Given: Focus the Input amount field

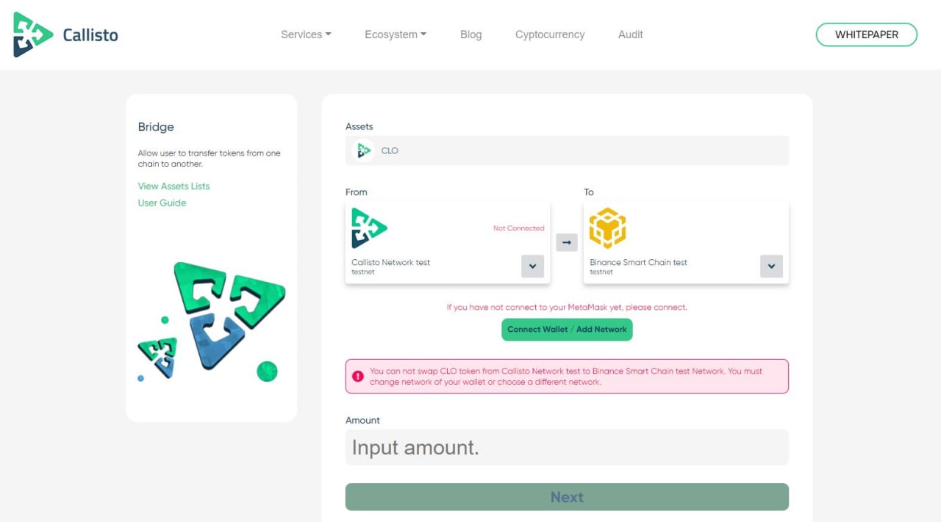Looking at the screenshot, I should (567, 447).
